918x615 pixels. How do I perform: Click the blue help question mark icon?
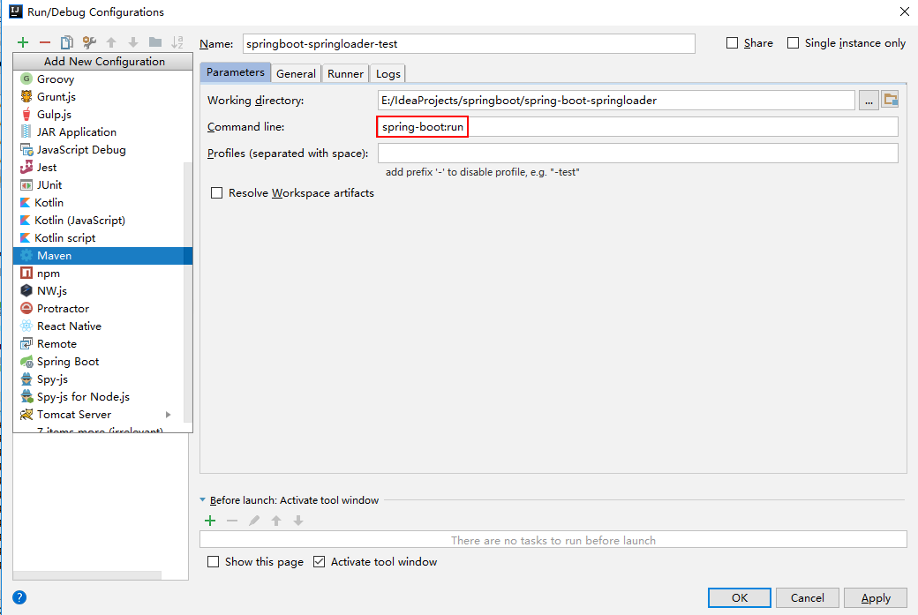[19, 597]
